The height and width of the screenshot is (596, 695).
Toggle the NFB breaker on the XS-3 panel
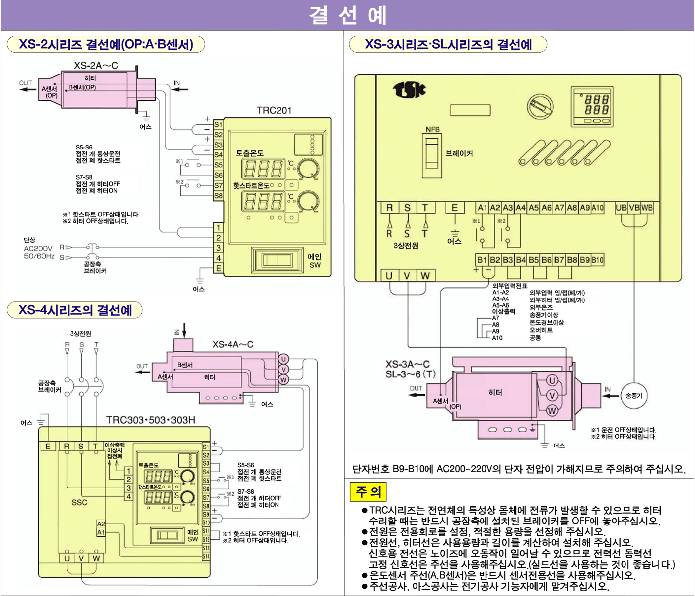432,153
